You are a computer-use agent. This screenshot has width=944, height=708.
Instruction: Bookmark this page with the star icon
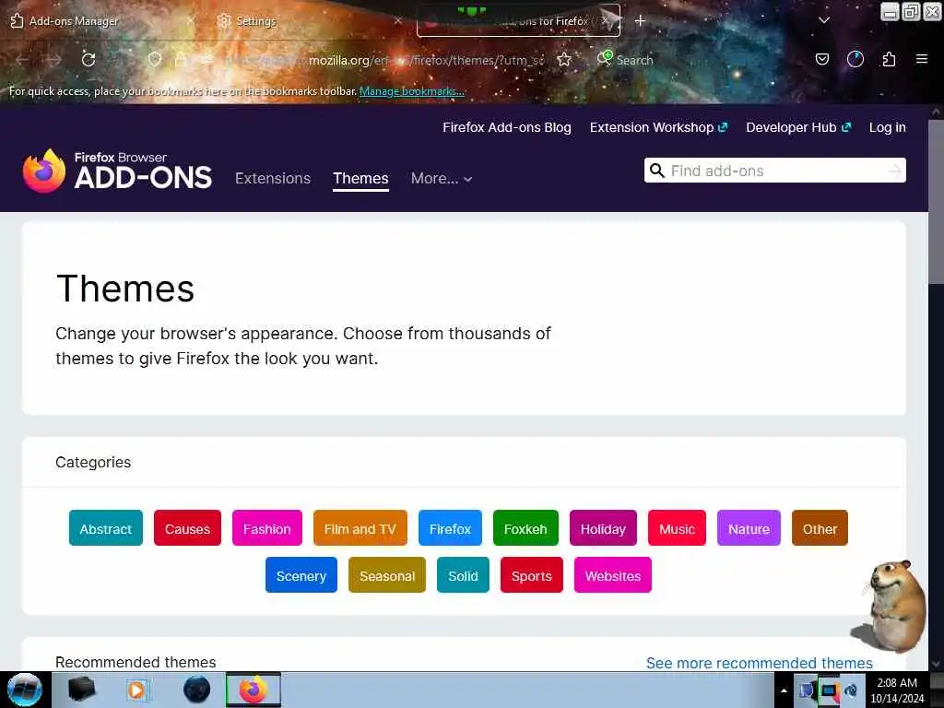point(564,60)
